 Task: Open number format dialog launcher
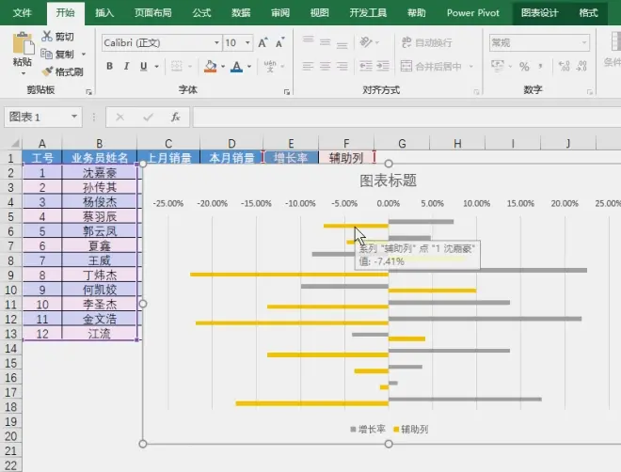pyautogui.click(x=590, y=92)
